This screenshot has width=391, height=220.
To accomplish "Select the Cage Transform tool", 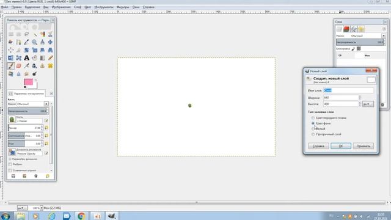I will click(19, 58).
